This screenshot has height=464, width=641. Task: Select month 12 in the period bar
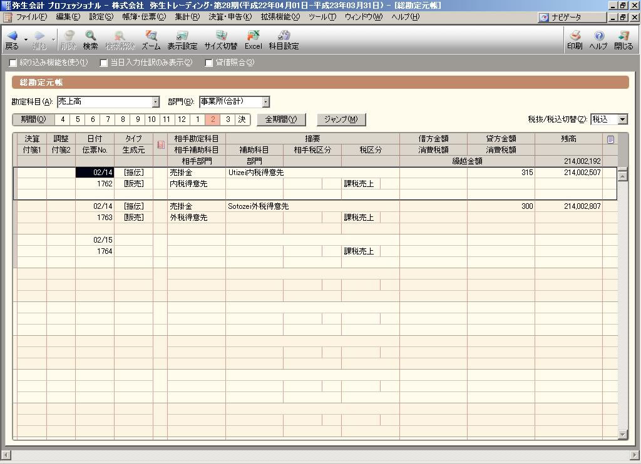(182, 119)
